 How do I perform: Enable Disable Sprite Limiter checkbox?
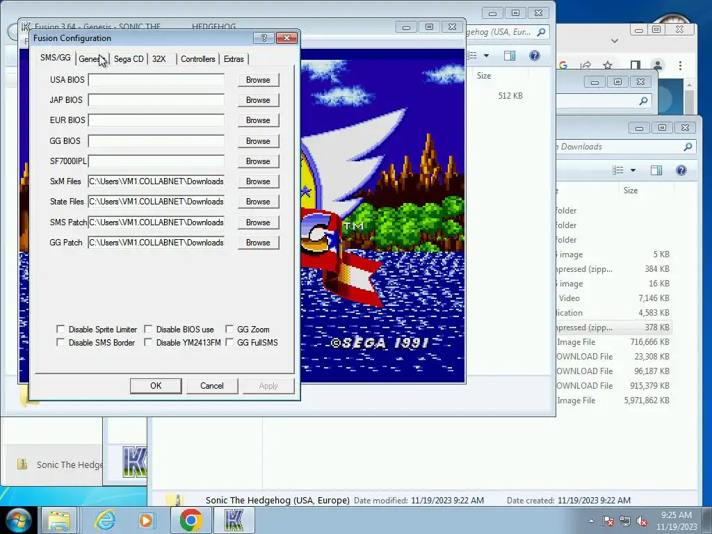click(x=60, y=329)
